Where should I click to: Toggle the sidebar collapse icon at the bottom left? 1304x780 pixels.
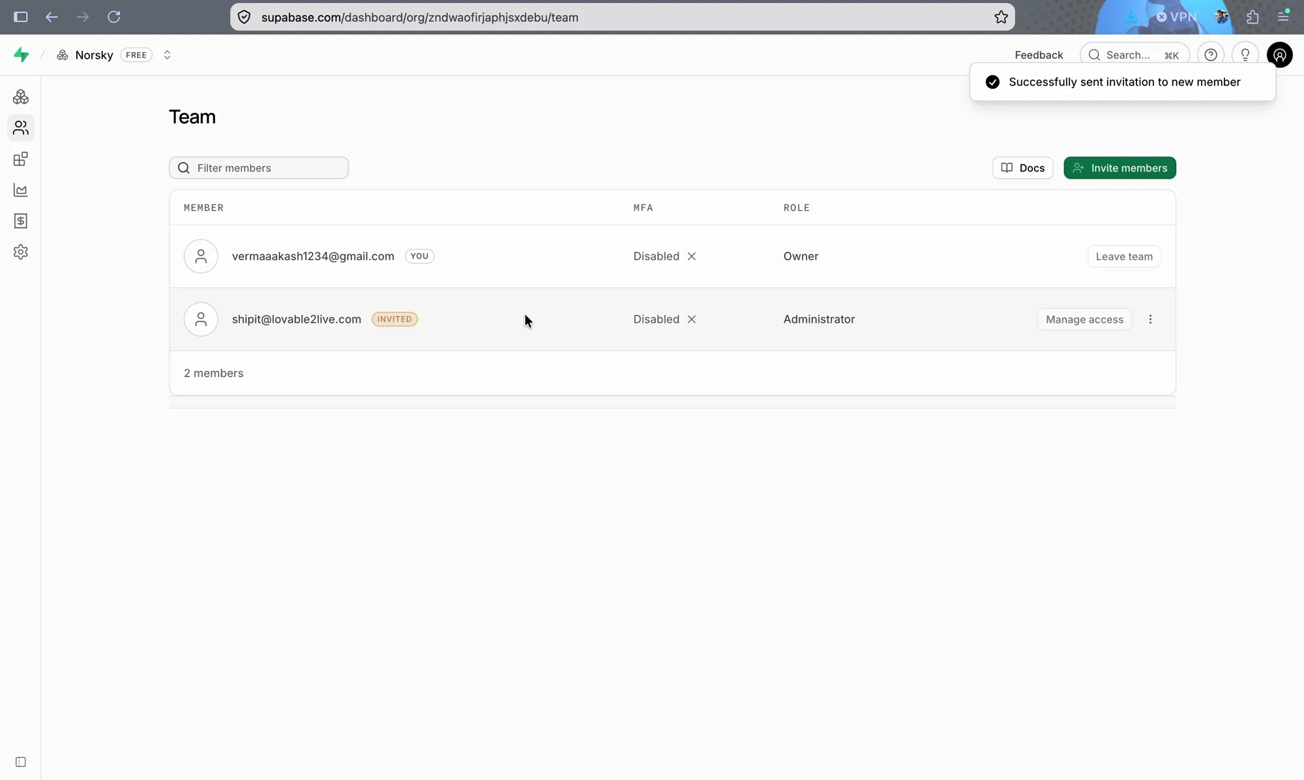click(x=21, y=762)
